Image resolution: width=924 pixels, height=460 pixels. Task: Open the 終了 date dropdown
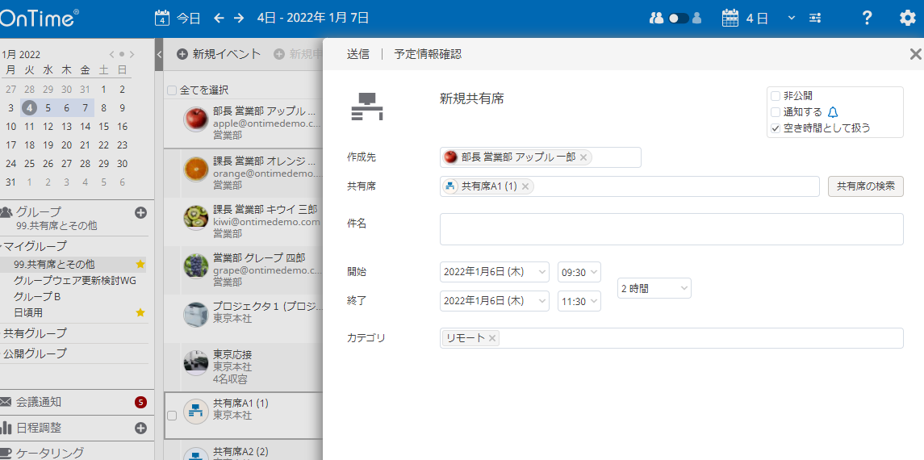point(495,301)
